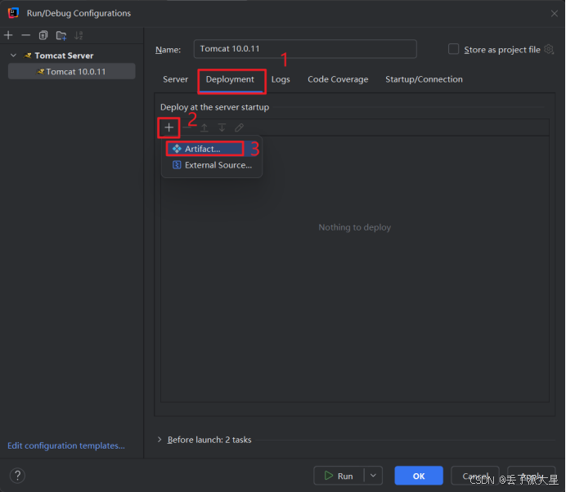Add a deployment item with the plus icon
The height and width of the screenshot is (492, 566).
tap(169, 127)
